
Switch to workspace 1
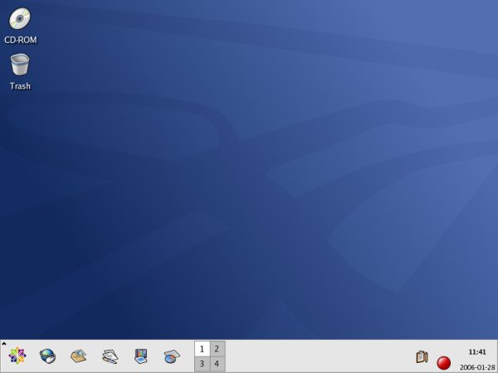coord(202,349)
